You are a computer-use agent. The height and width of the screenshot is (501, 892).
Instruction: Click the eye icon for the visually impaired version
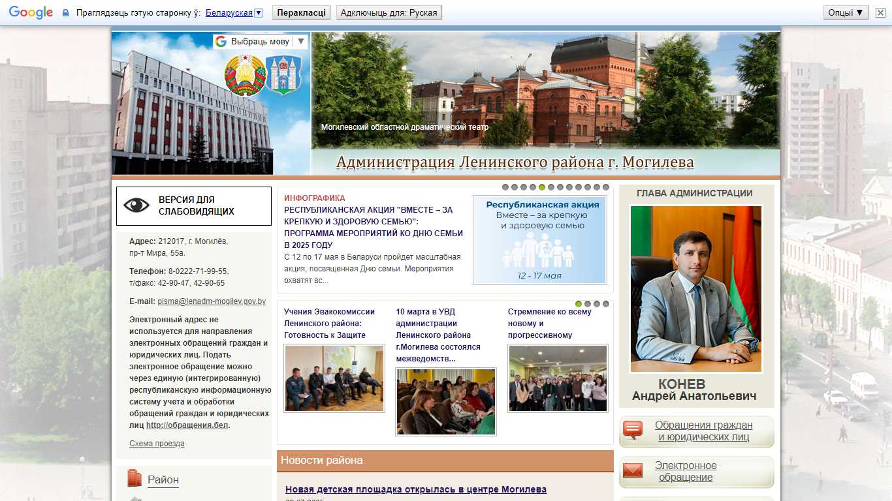(x=136, y=205)
